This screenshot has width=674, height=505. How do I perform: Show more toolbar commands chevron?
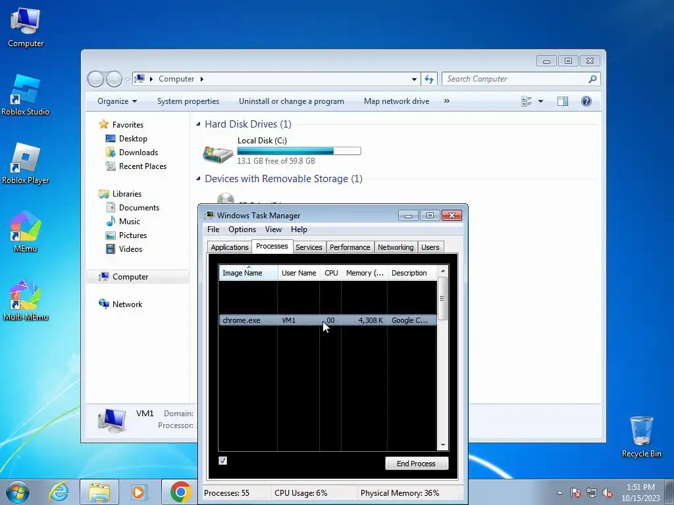447,101
